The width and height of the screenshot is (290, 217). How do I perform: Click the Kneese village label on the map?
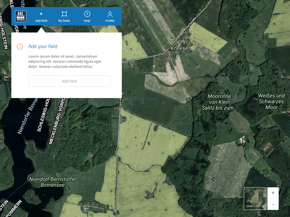point(179,48)
